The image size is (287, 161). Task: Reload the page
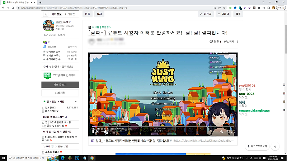13,8
